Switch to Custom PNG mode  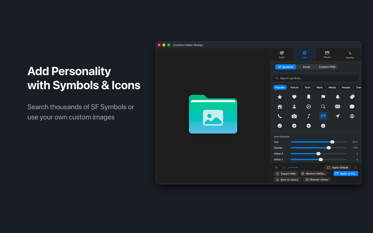coord(327,67)
